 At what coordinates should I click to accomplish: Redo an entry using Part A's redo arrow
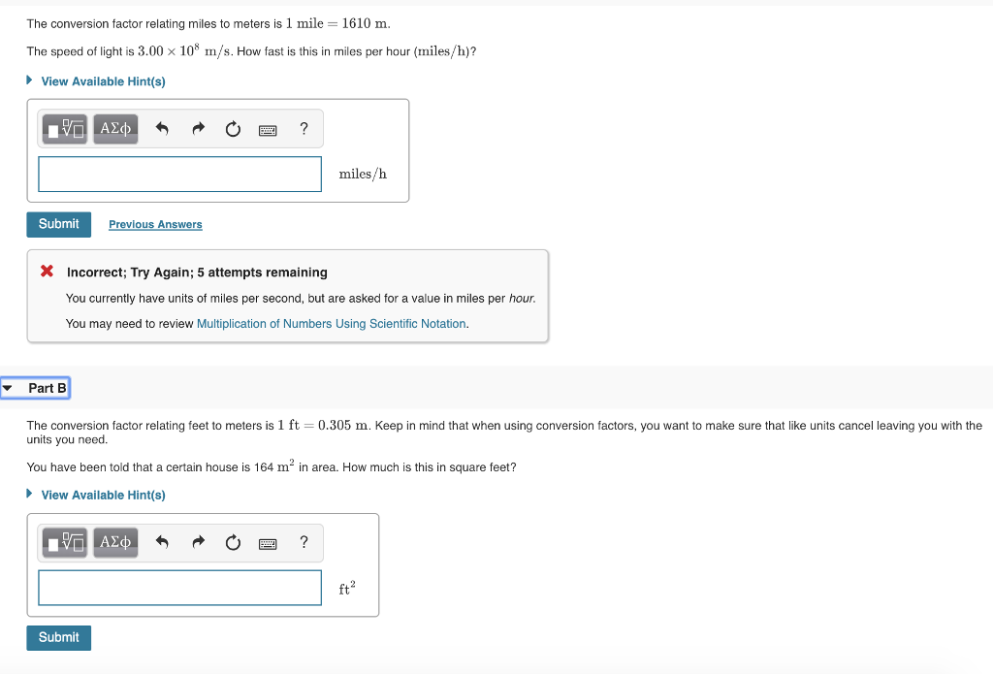coord(198,128)
